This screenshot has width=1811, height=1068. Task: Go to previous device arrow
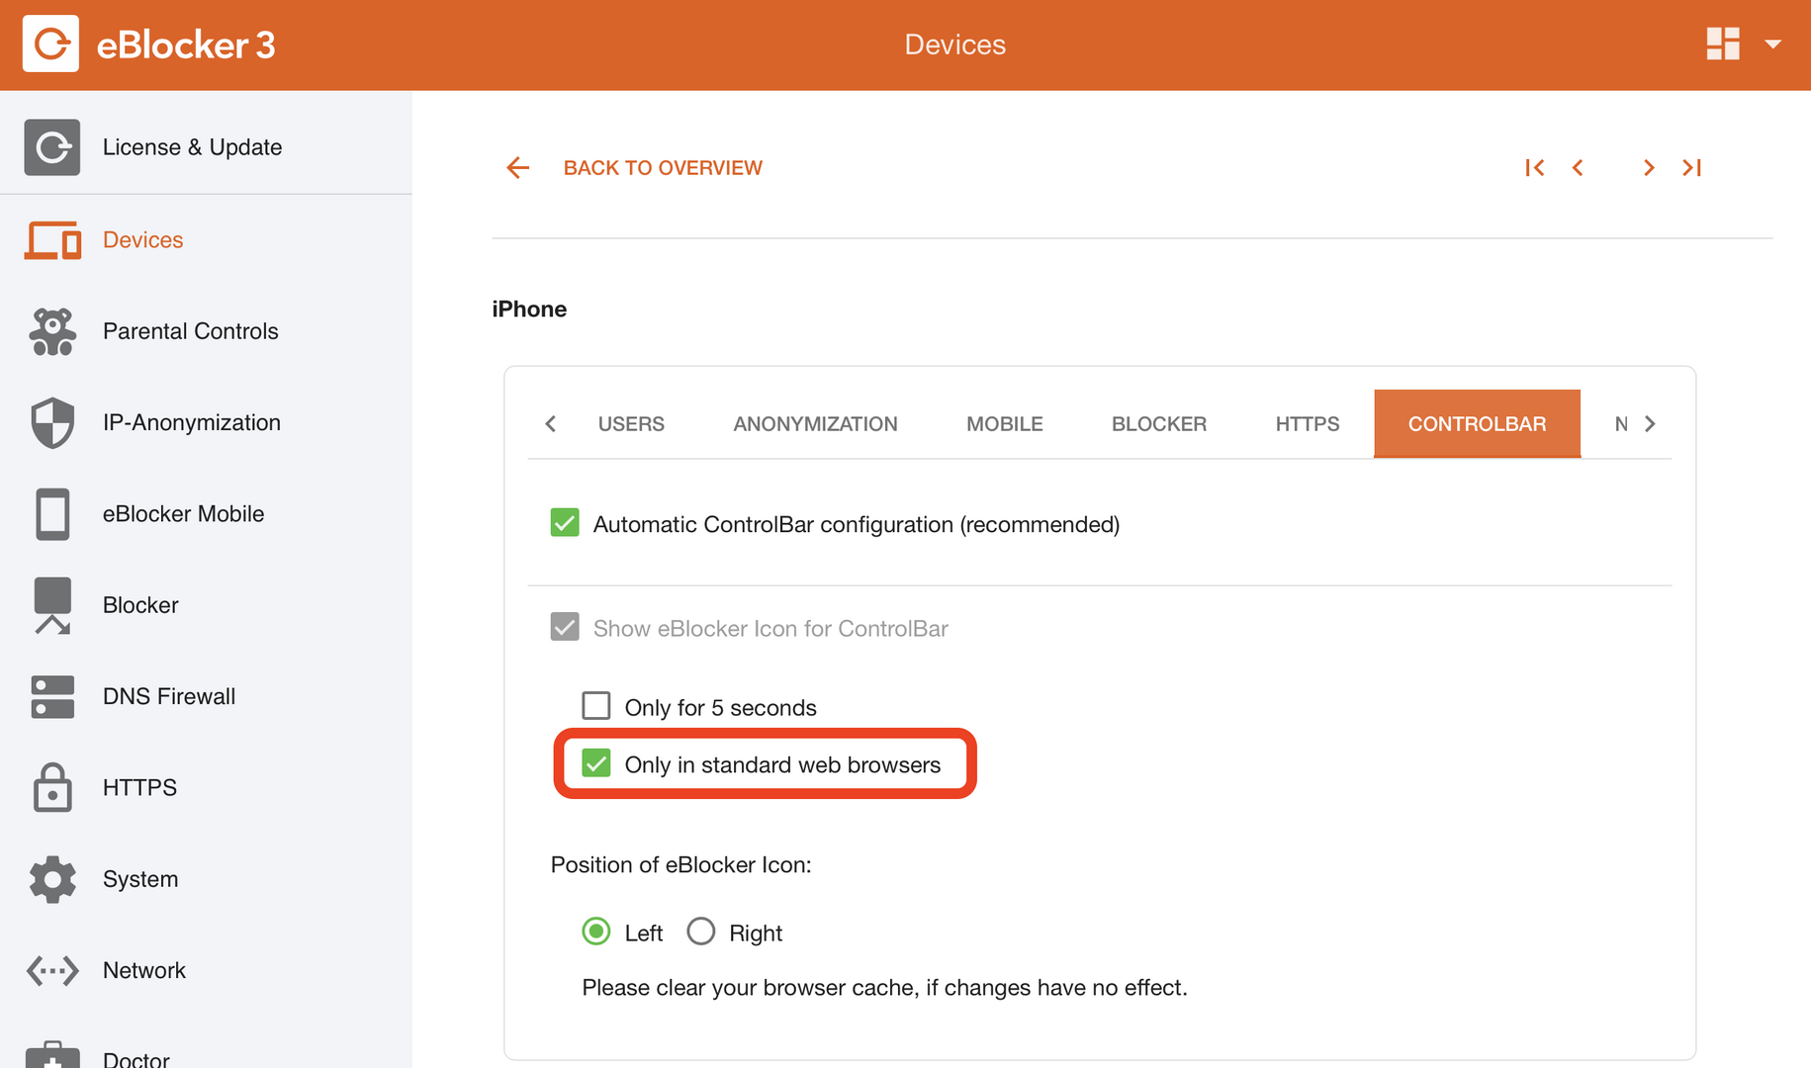pos(1578,168)
